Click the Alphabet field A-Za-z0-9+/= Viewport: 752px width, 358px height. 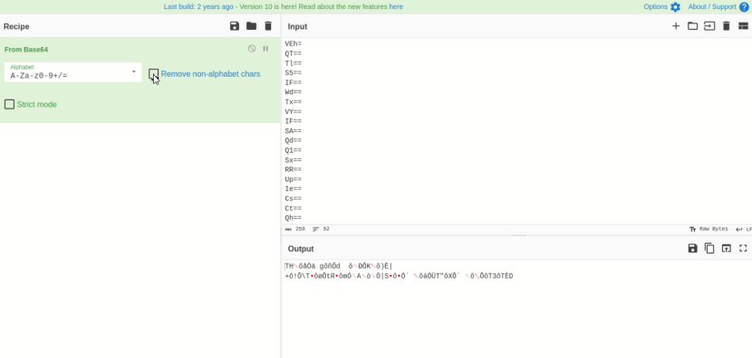click(x=72, y=72)
